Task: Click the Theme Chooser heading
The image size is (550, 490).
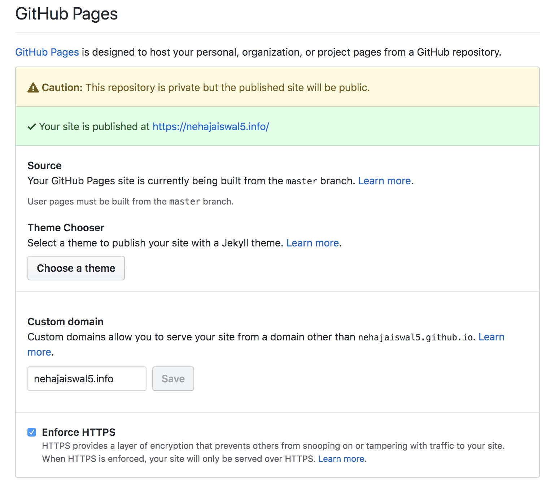Action: click(x=66, y=228)
